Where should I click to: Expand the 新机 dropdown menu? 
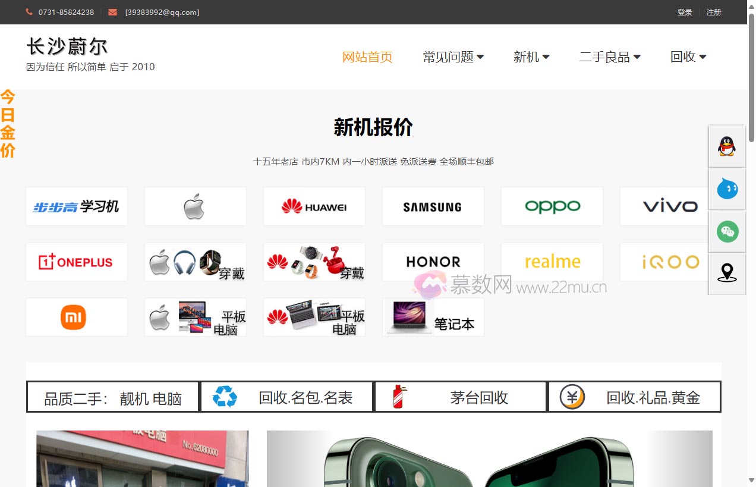[531, 57]
